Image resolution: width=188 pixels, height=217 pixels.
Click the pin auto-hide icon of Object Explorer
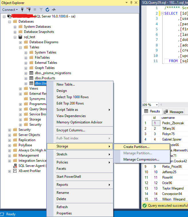pos(131,3)
